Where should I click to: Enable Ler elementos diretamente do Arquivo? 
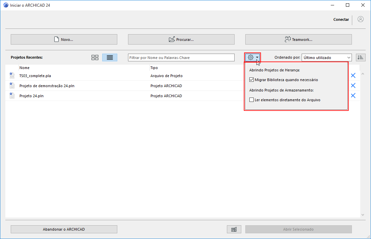click(251, 100)
